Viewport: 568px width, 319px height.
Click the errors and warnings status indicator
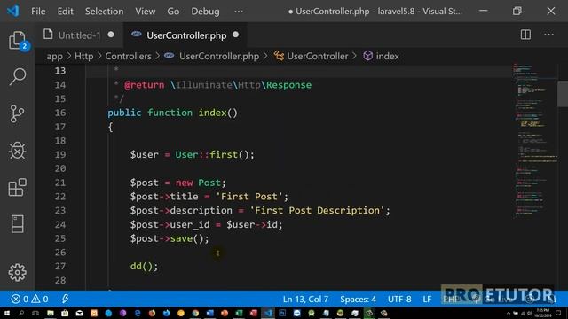29,300
